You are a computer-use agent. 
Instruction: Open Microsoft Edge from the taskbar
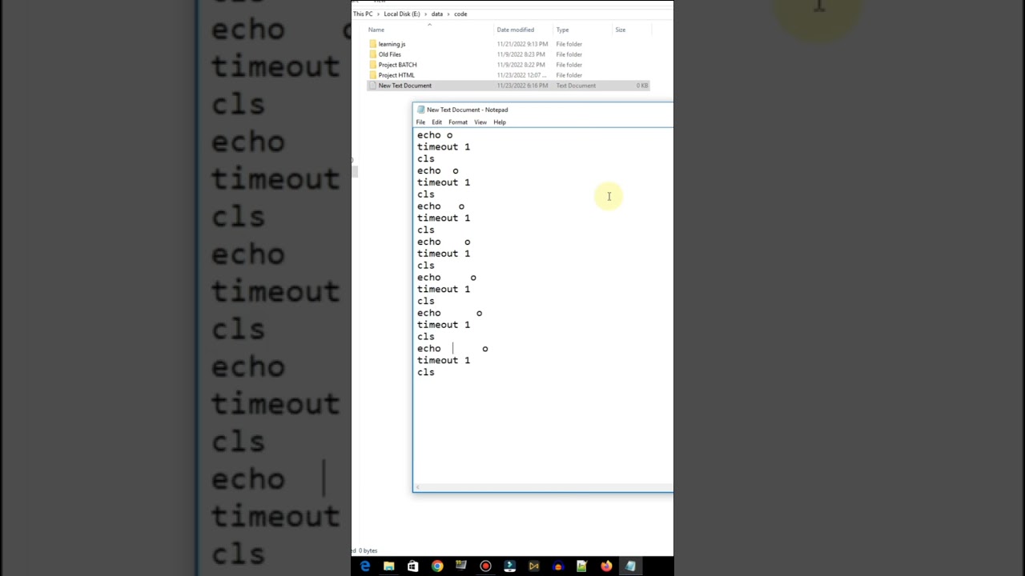(365, 566)
